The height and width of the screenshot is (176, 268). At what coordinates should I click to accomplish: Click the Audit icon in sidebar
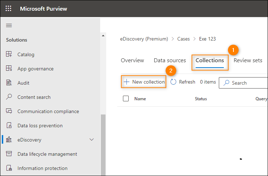click(x=9, y=82)
